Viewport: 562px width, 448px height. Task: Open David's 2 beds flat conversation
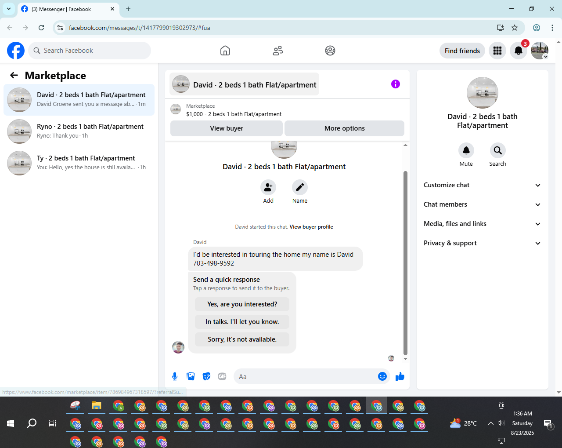tap(79, 100)
